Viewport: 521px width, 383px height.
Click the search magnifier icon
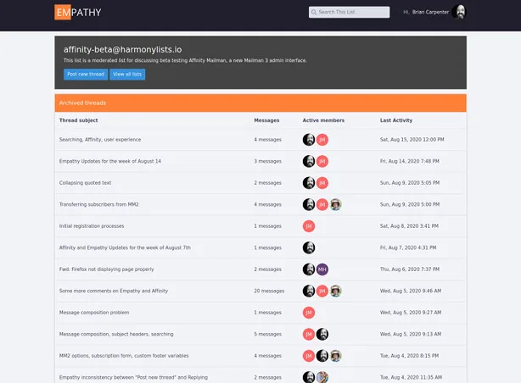314,12
